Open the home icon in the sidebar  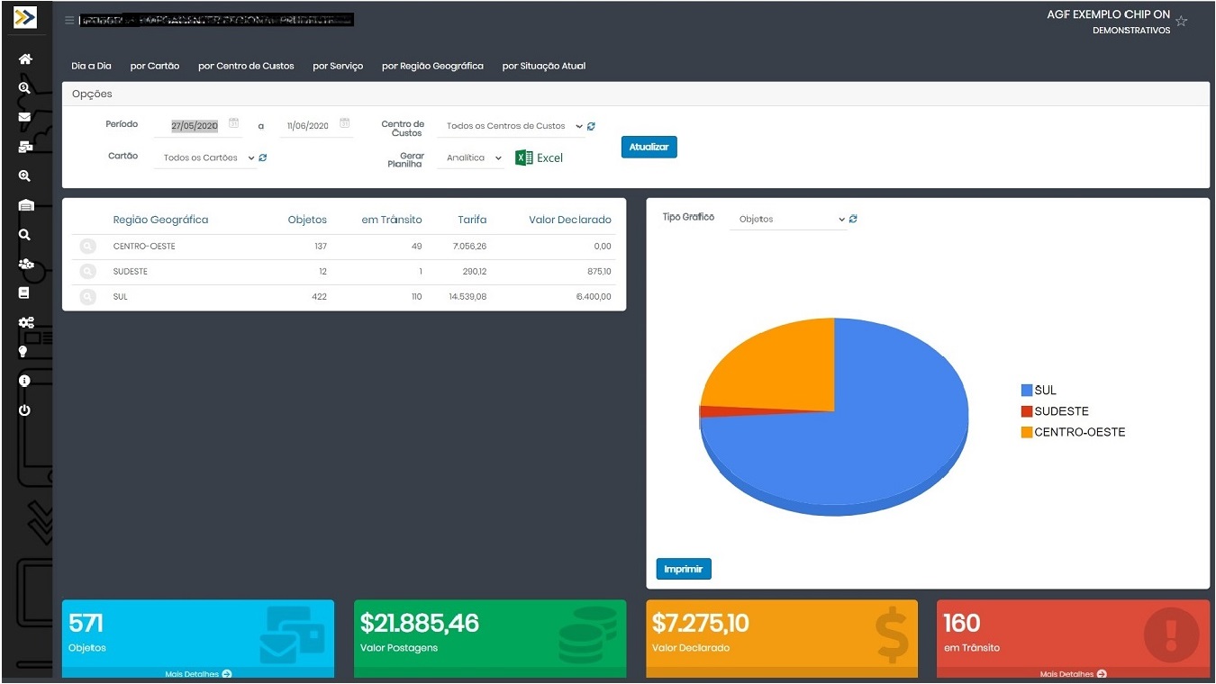pos(25,58)
